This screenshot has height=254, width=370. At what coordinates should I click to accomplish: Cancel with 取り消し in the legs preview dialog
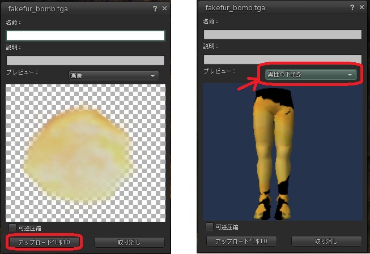326,241
